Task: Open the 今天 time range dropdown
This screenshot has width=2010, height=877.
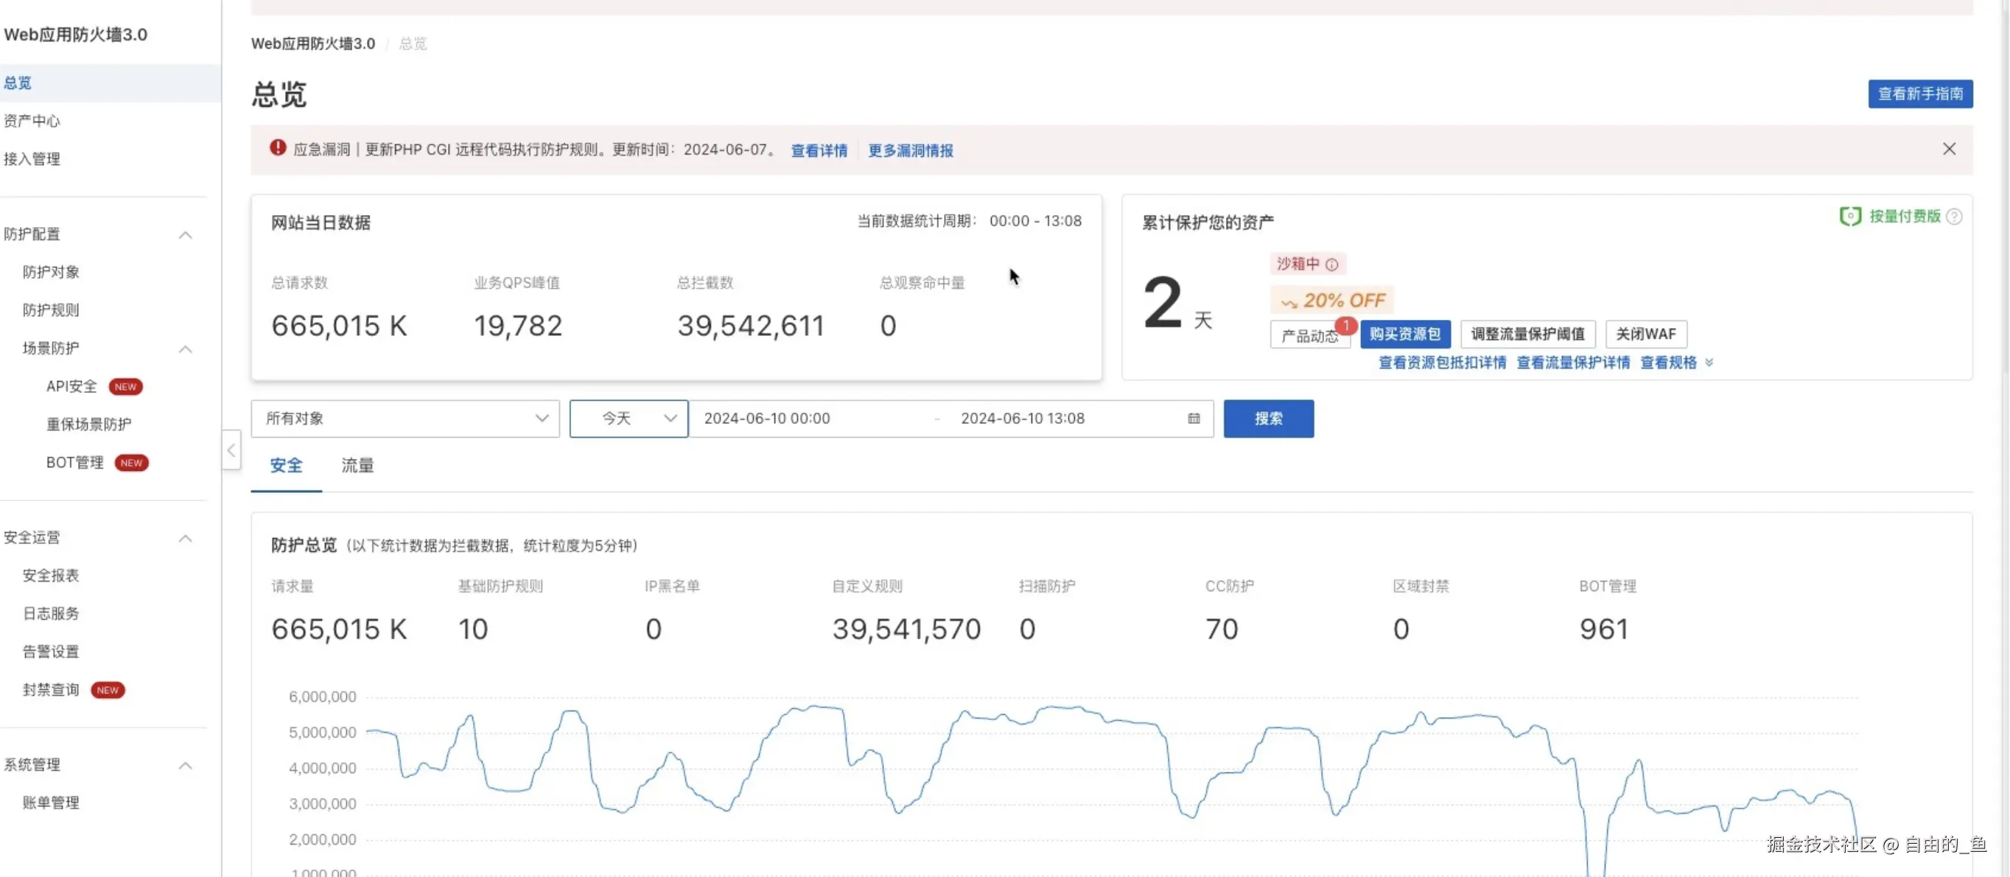Action: (x=628, y=419)
